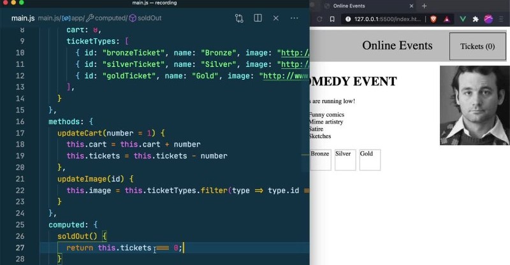Select the Silver ticket box

tap(346, 160)
